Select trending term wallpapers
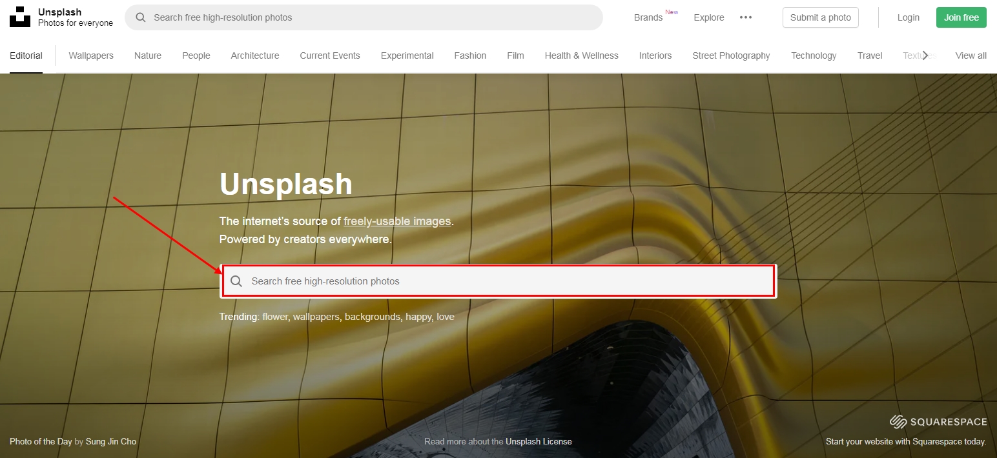 coord(316,317)
